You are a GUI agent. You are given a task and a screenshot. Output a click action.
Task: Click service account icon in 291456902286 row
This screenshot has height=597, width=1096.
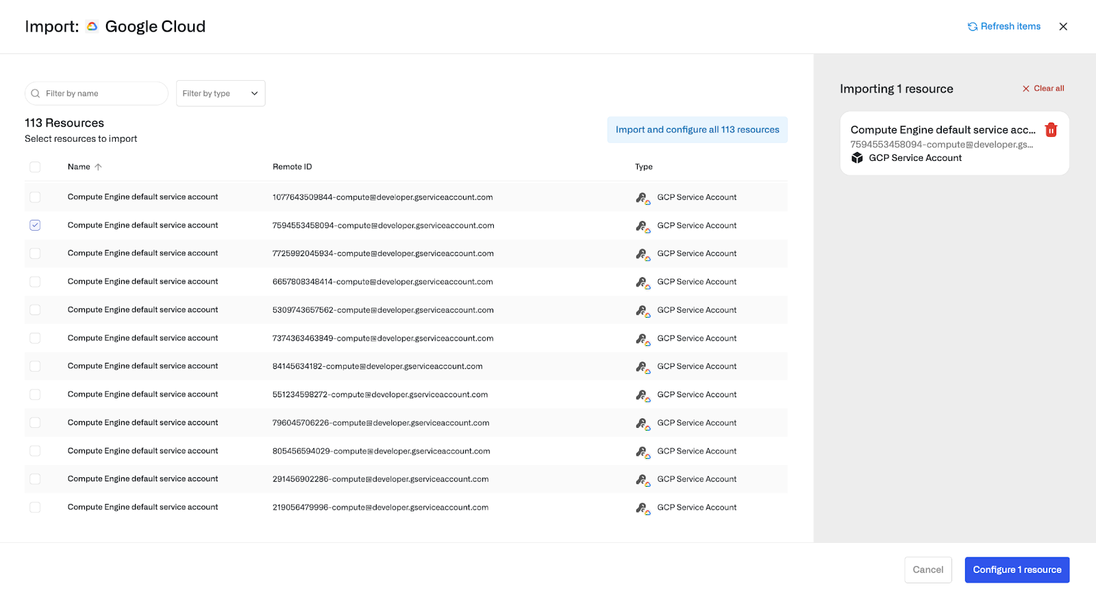coord(643,480)
